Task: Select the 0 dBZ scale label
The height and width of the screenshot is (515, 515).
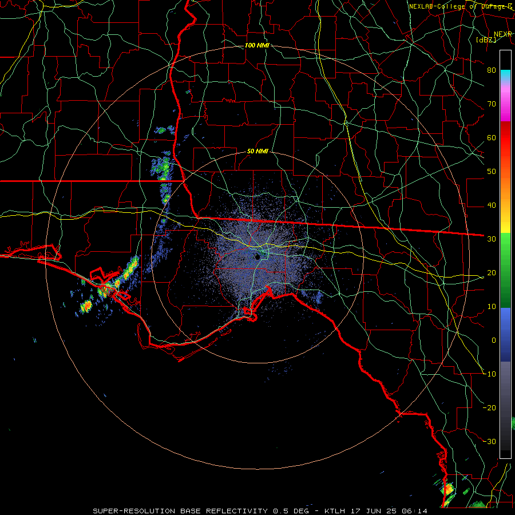Action: pos(494,340)
